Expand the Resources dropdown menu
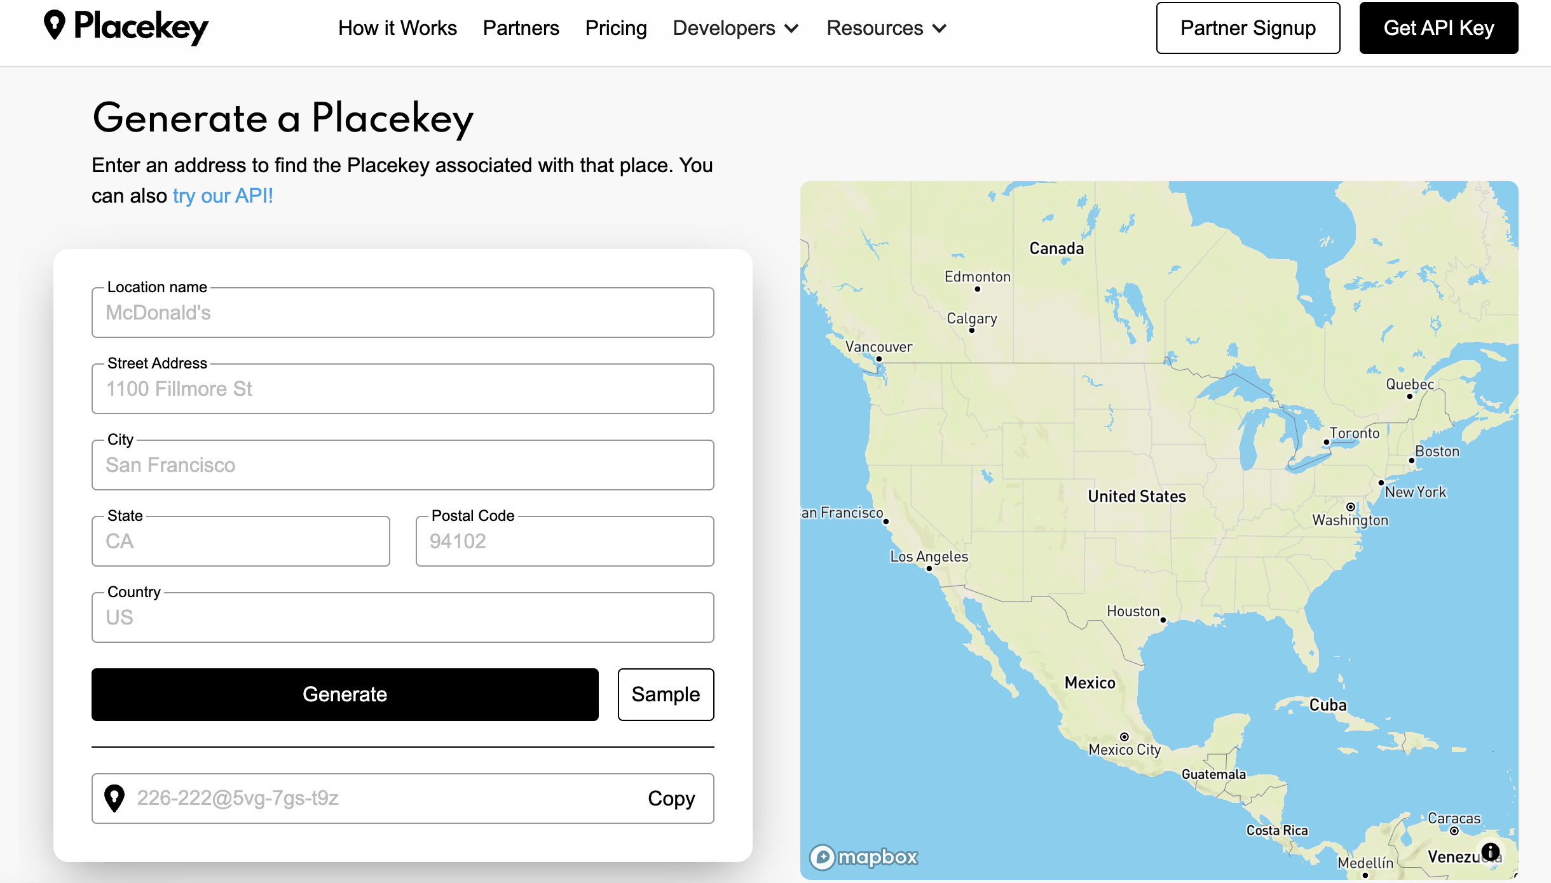The image size is (1551, 883). 885,28
